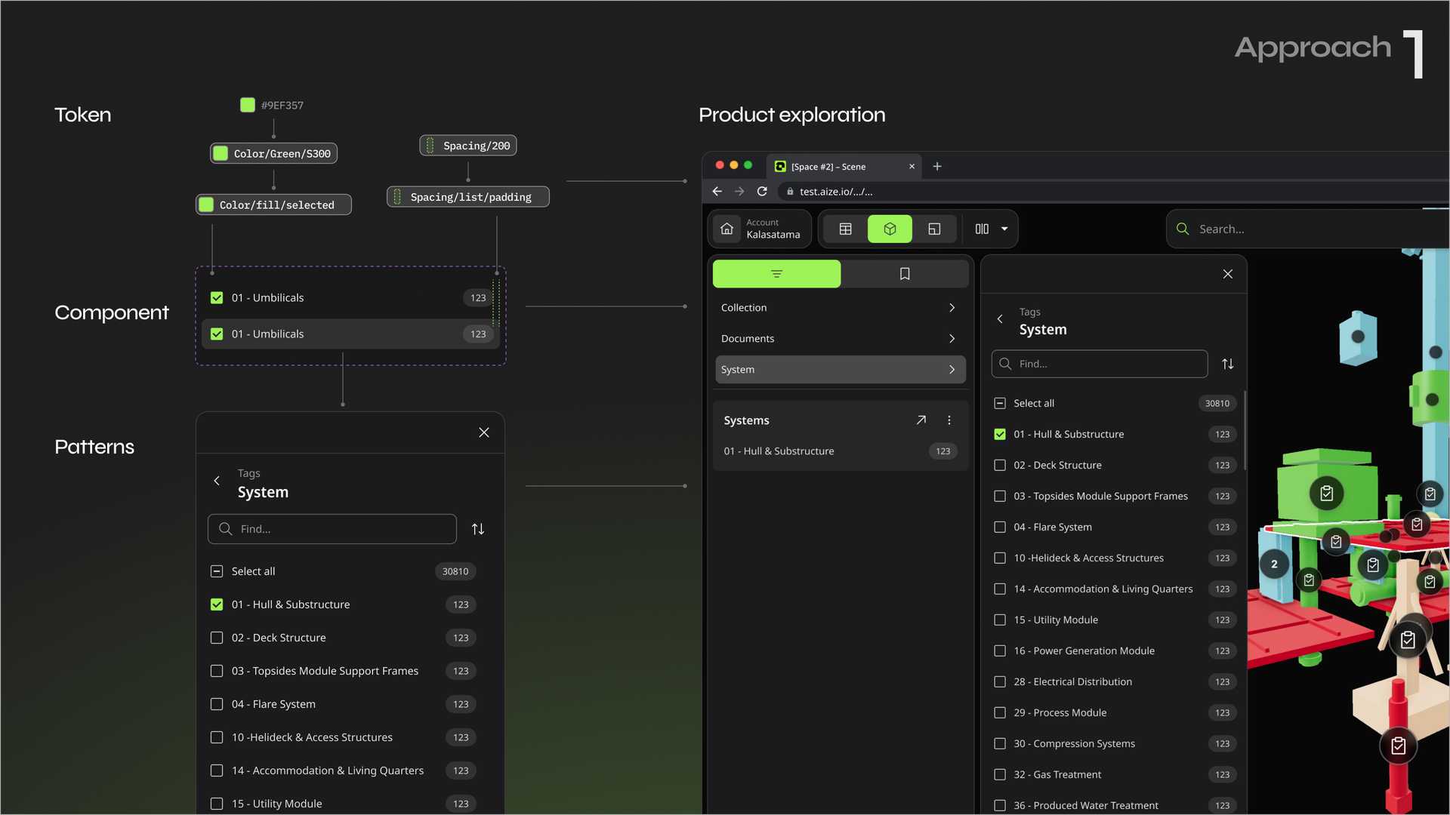Click the home icon beside Account Kalasatama
Image resolution: width=1450 pixels, height=815 pixels.
click(x=727, y=229)
